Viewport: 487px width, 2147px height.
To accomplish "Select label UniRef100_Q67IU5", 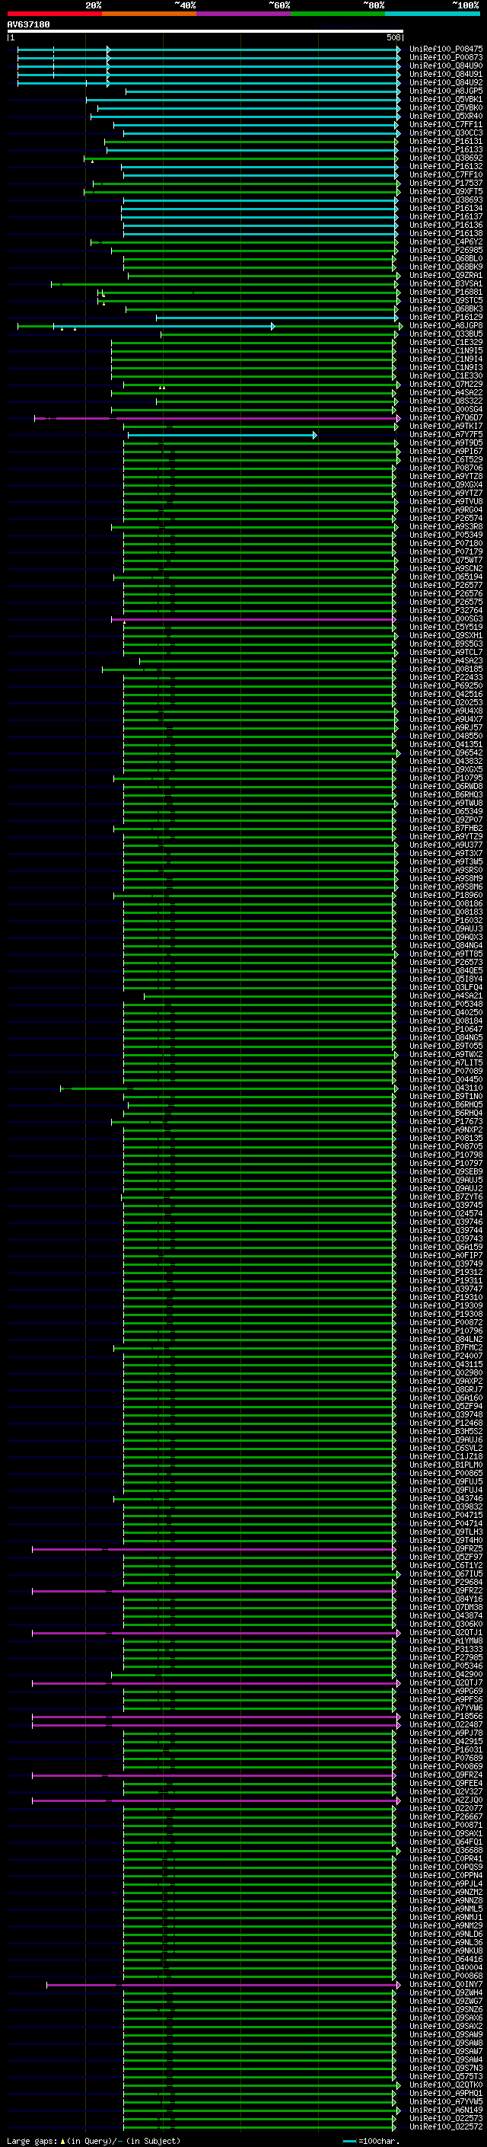I will pyautogui.click(x=446, y=1574).
